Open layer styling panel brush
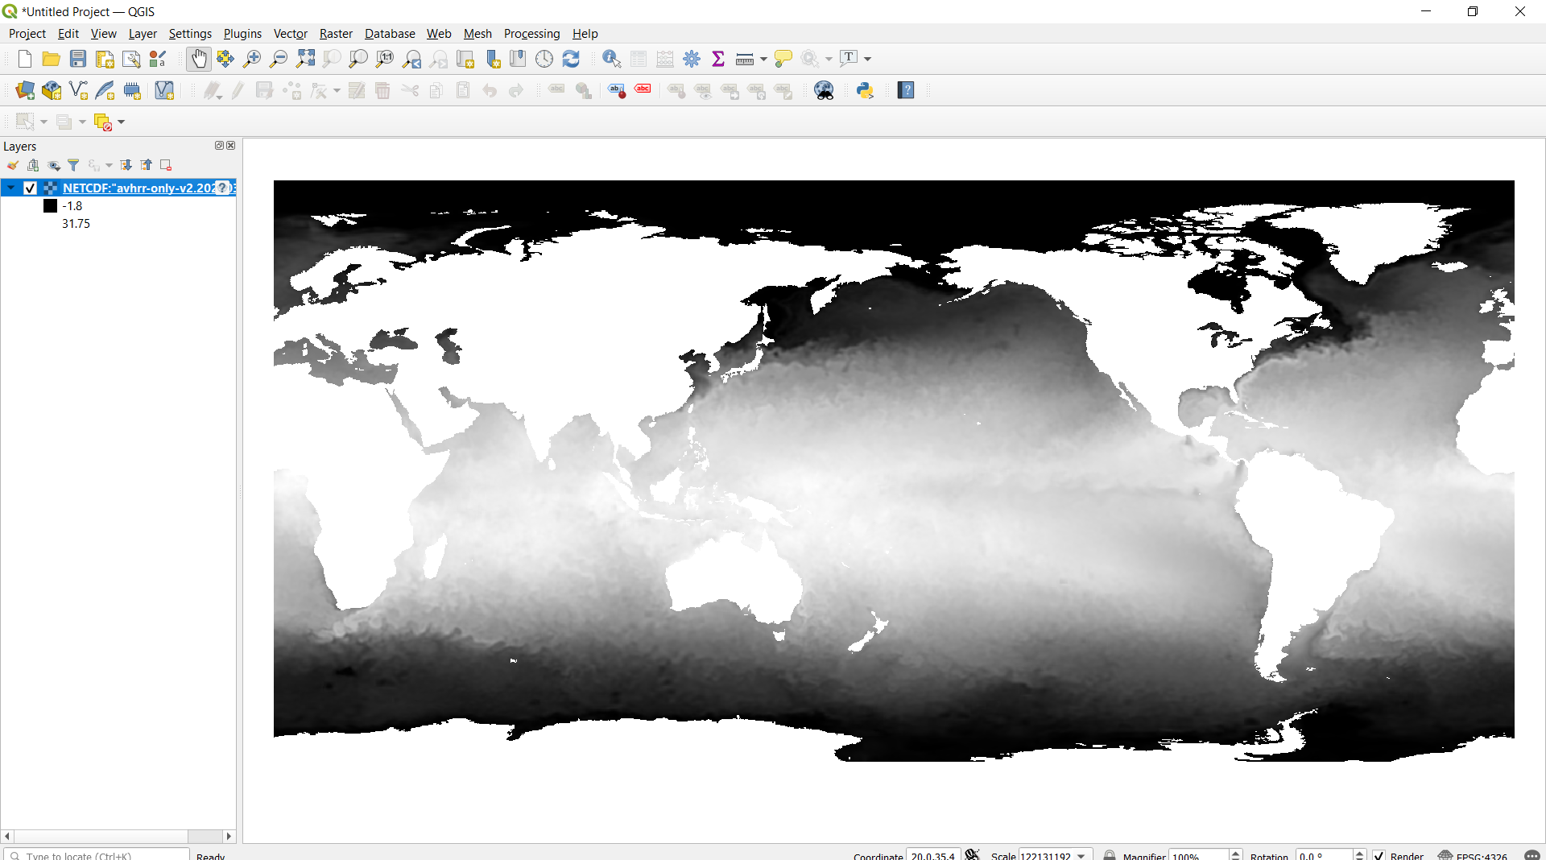The height and width of the screenshot is (860, 1546). pos(13,165)
